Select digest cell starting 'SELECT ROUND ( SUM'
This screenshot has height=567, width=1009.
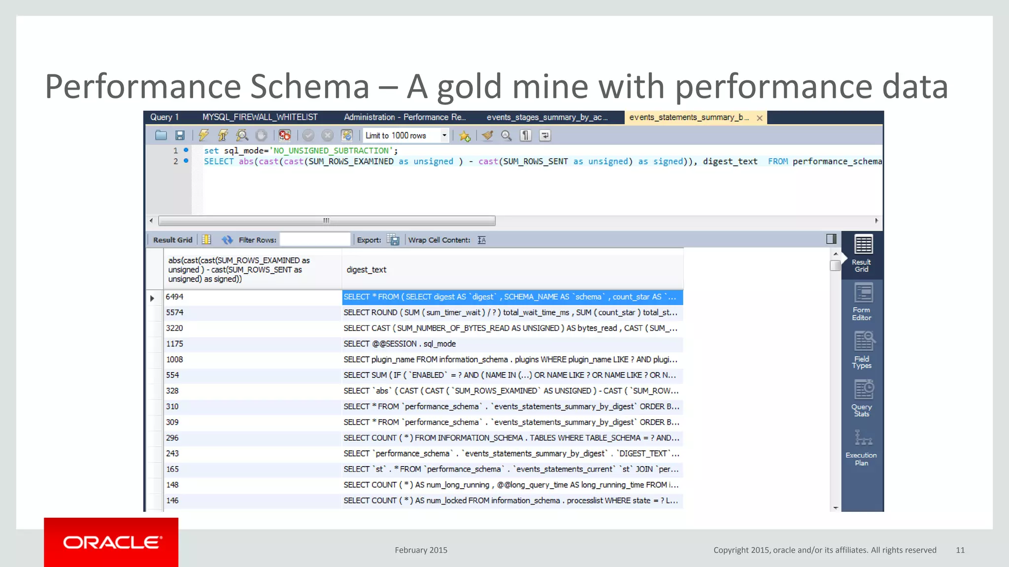coord(512,313)
